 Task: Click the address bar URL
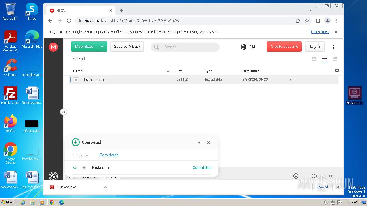point(132,21)
